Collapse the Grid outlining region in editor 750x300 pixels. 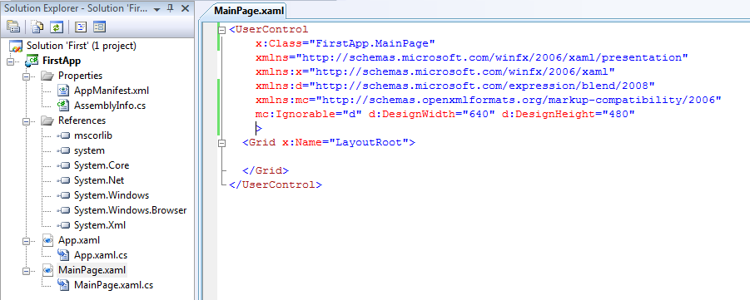221,142
